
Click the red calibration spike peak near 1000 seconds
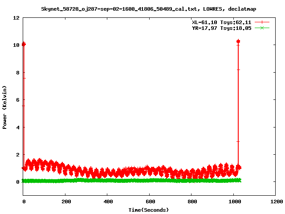pos(238,41)
